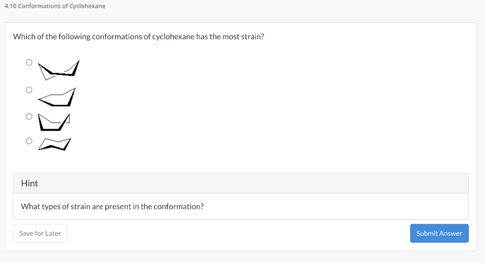Submit the answer with Submit Answer
This screenshot has height=263, width=485.
point(439,233)
